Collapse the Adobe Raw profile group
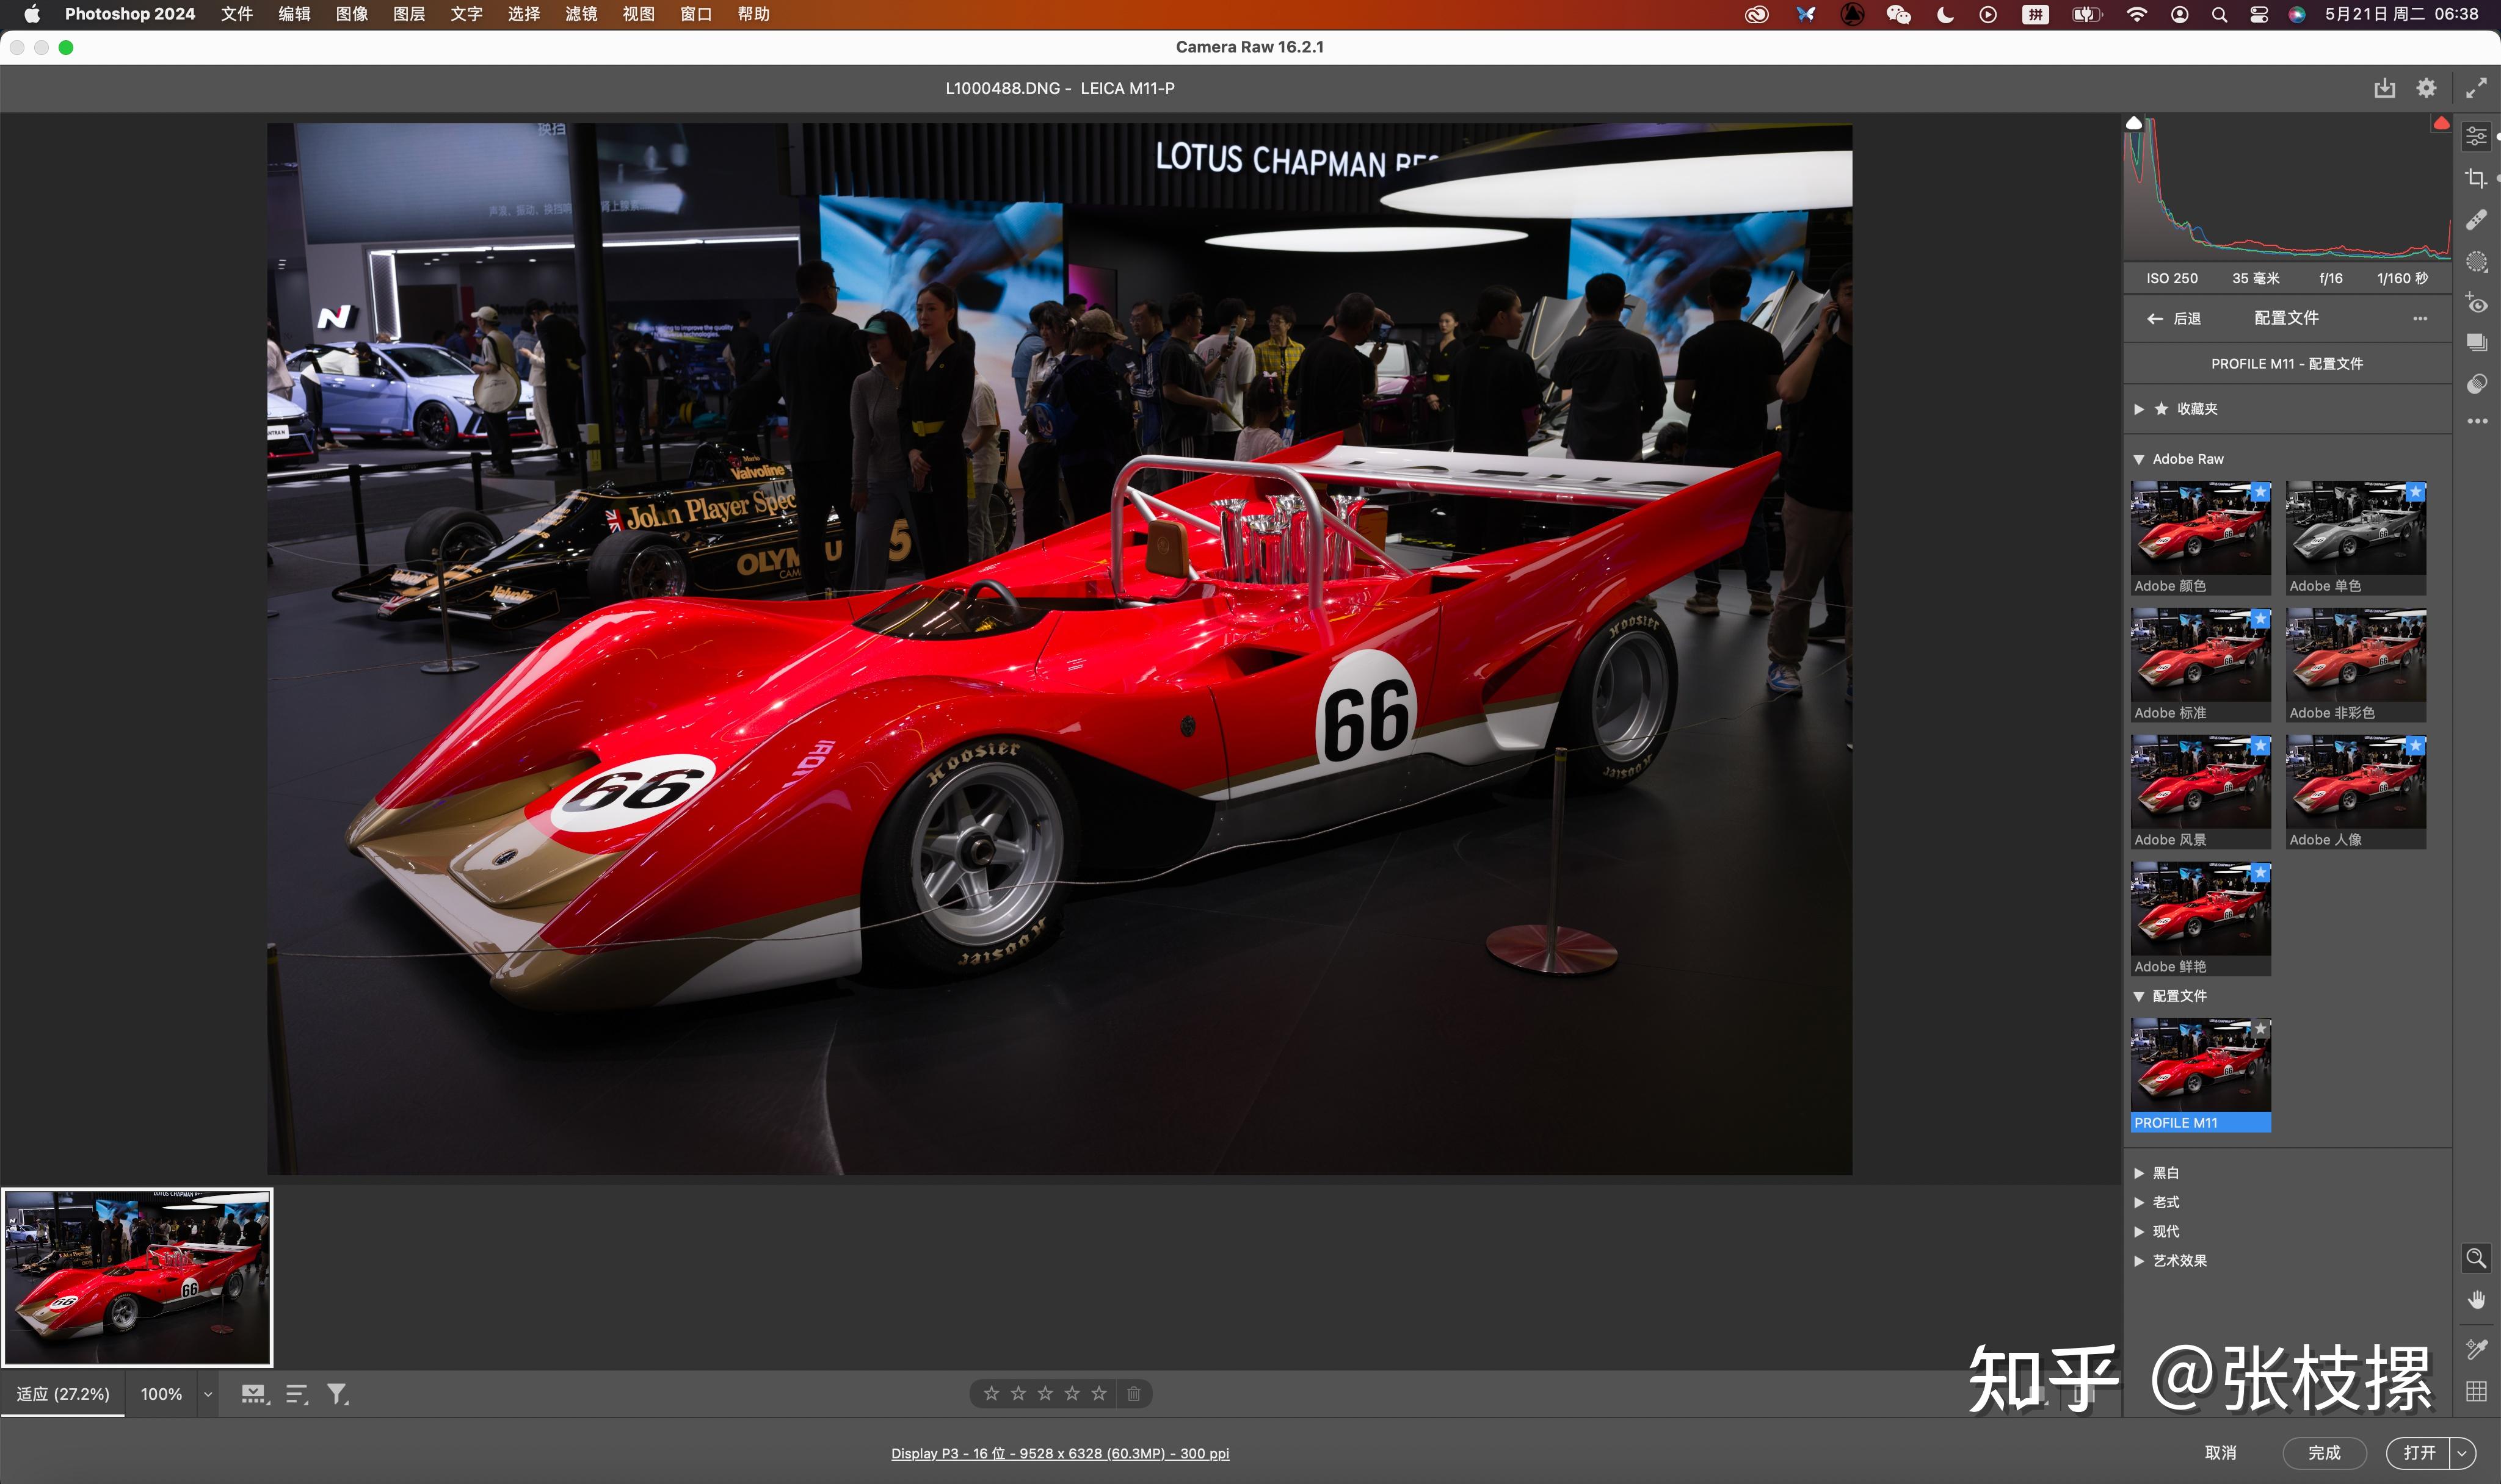Viewport: 2501px width, 1484px height. click(x=2139, y=459)
